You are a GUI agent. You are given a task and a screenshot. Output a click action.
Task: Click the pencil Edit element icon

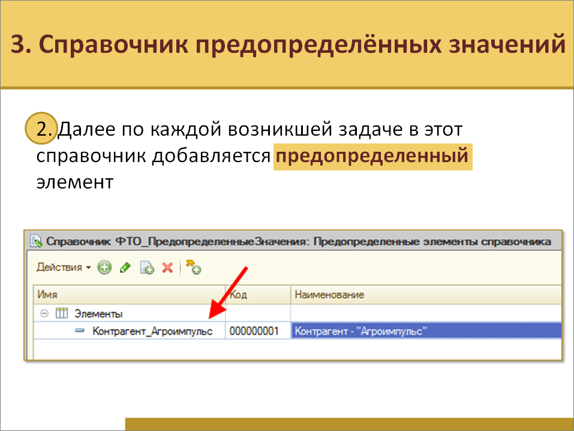125,267
